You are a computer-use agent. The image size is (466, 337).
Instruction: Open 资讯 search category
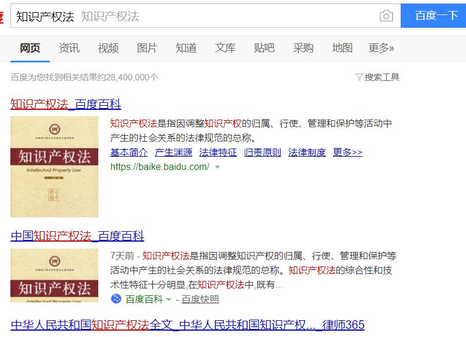pyautogui.click(x=69, y=49)
